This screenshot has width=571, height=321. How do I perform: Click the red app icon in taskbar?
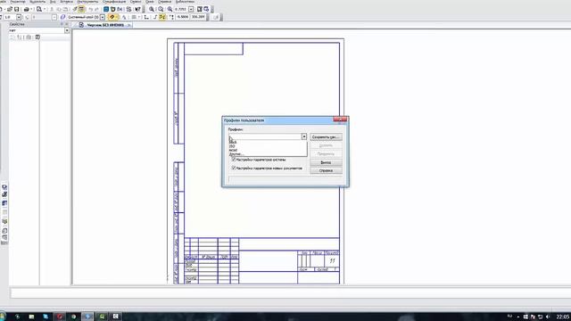(x=60, y=317)
